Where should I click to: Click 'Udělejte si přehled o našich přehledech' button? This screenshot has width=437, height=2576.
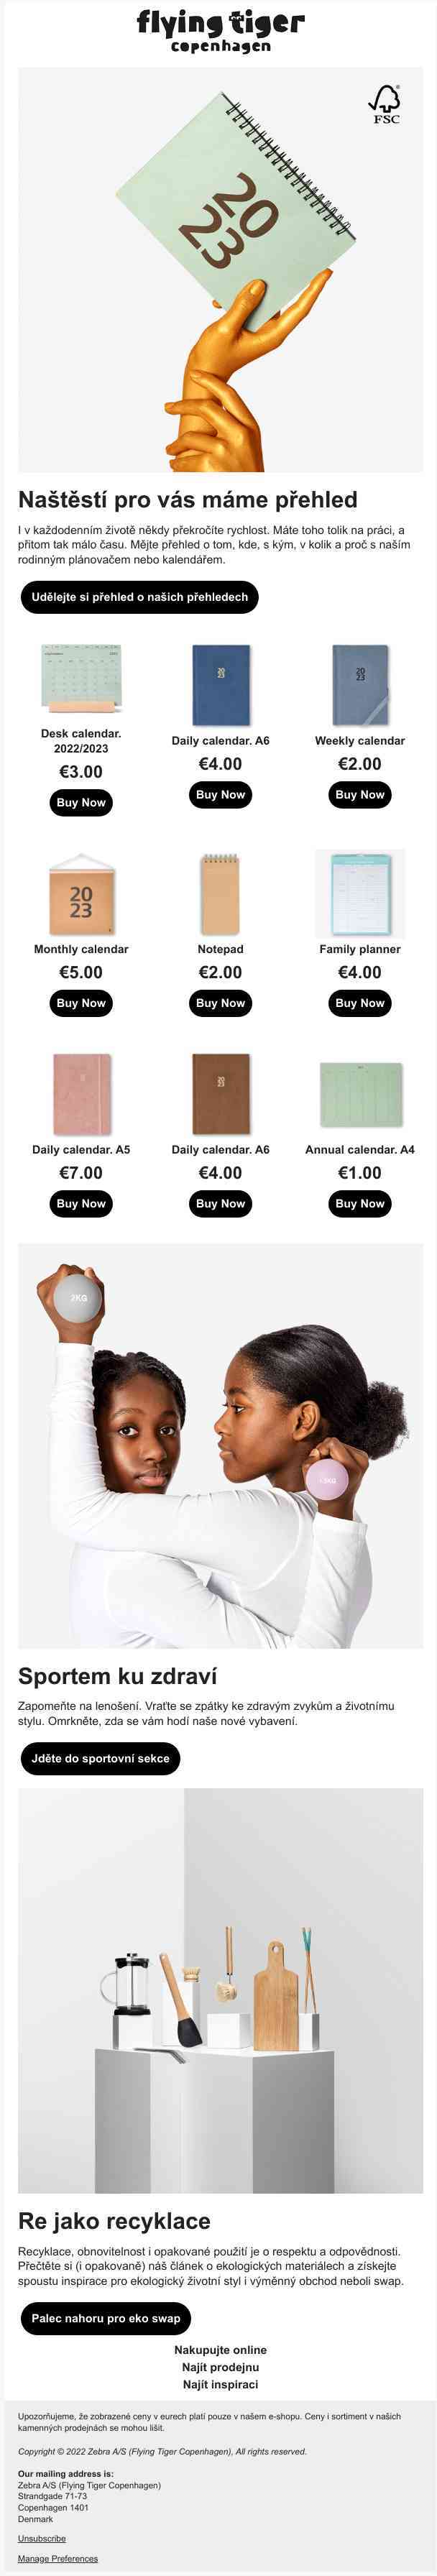(x=139, y=597)
